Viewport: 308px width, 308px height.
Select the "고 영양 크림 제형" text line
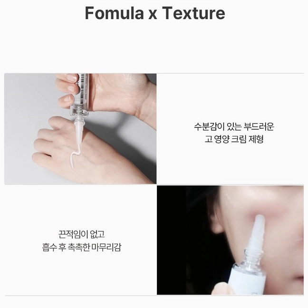coord(234,139)
